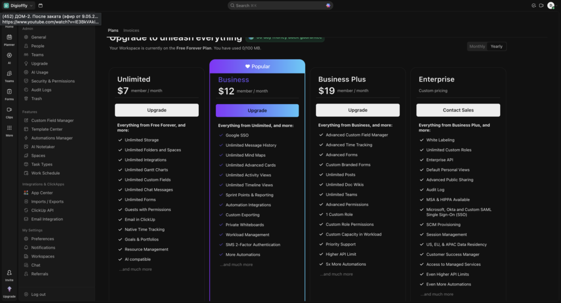
Task: Click the AI sparkle icon in search bar
Action: [328, 5]
